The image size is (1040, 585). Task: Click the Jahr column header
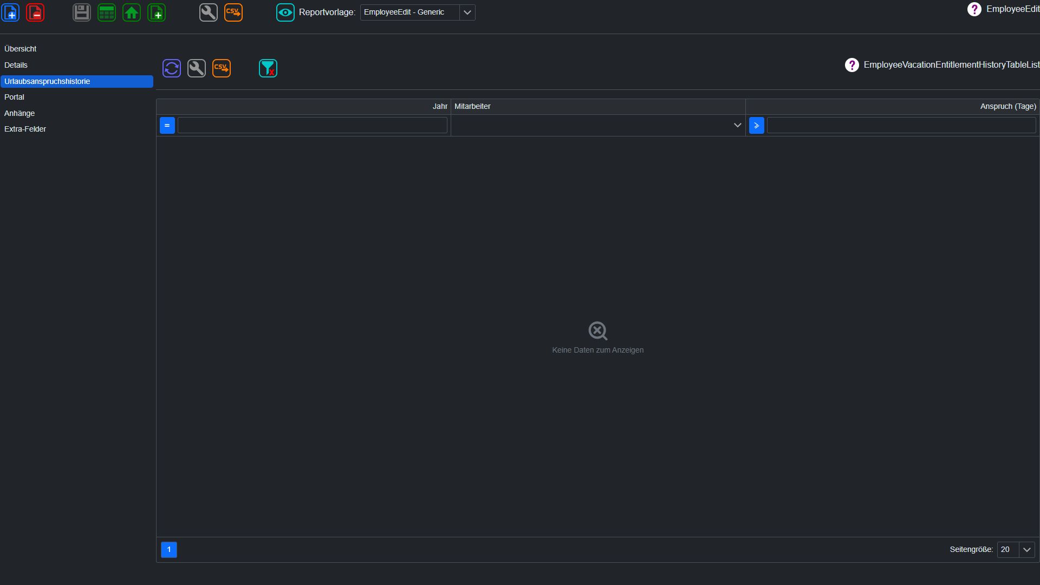pos(303,107)
